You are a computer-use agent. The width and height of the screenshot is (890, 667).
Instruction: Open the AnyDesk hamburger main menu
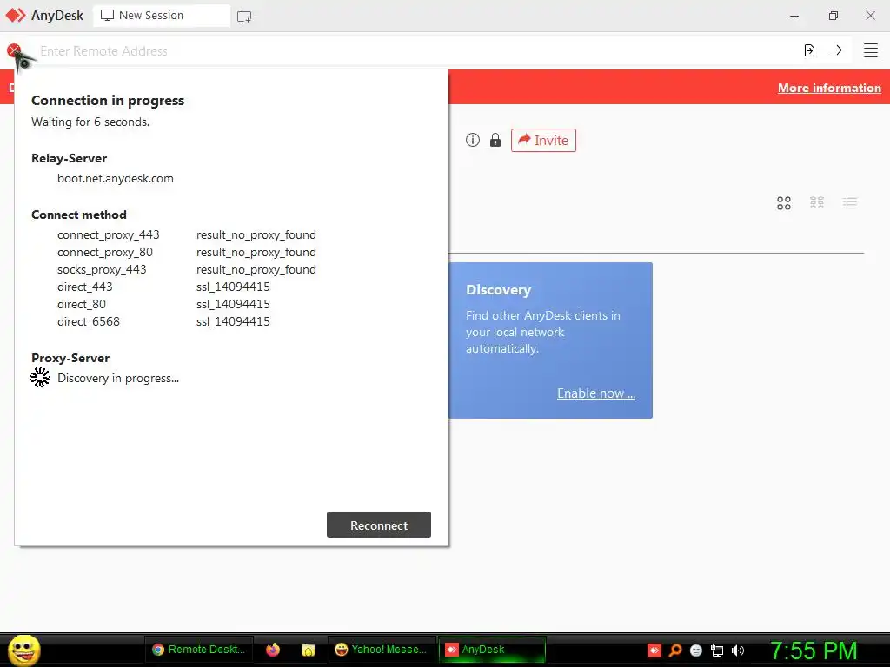pyautogui.click(x=871, y=50)
